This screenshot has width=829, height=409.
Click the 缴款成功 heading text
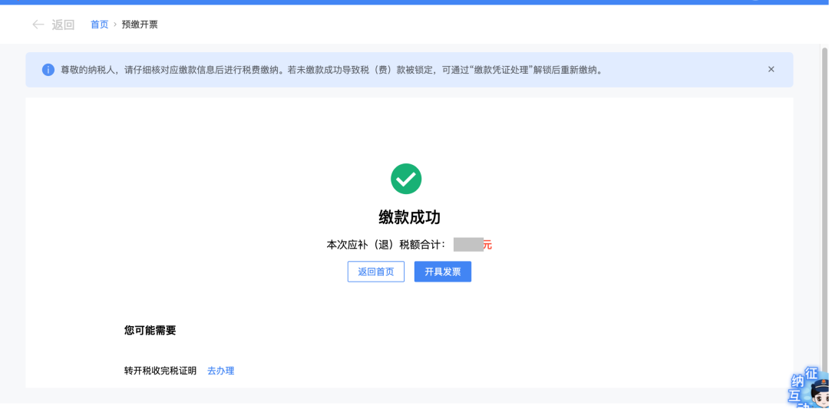click(410, 217)
